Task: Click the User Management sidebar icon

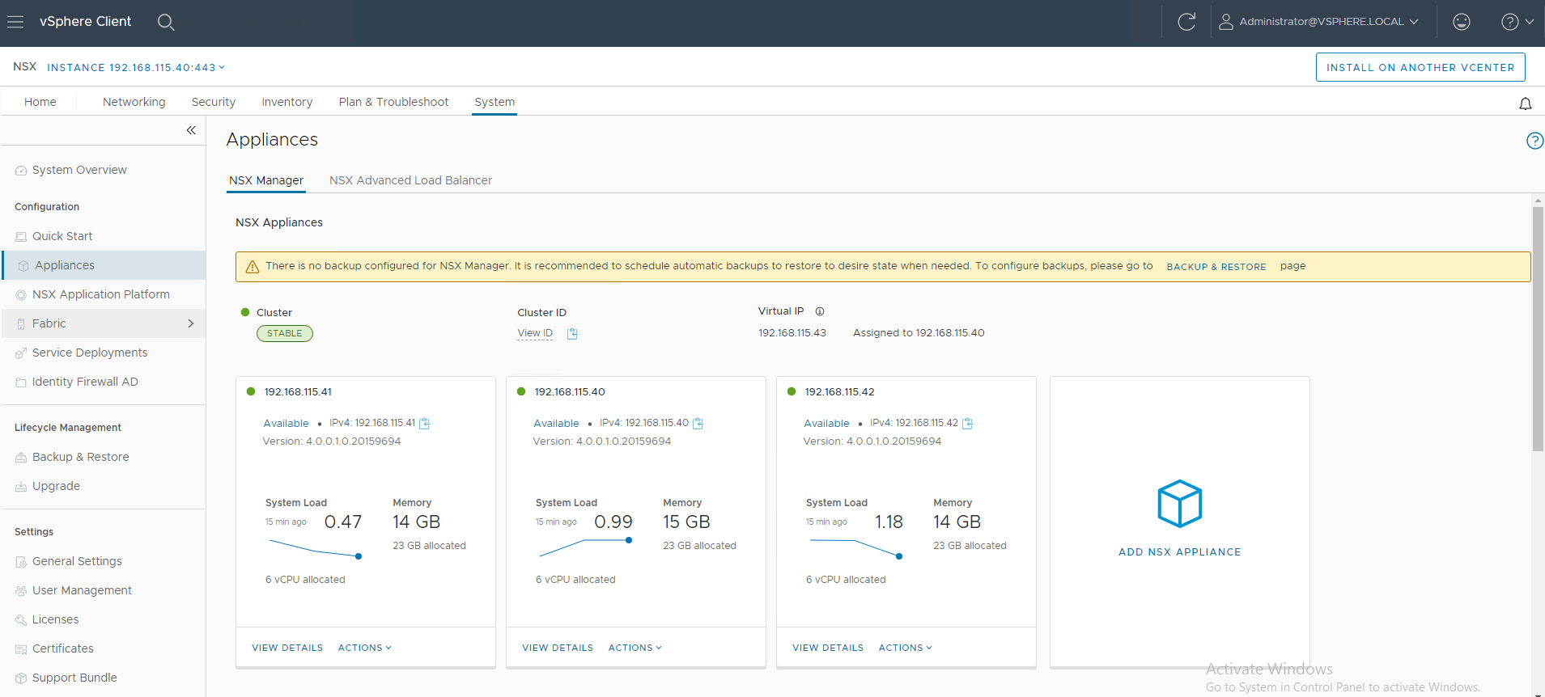Action: [x=21, y=591]
